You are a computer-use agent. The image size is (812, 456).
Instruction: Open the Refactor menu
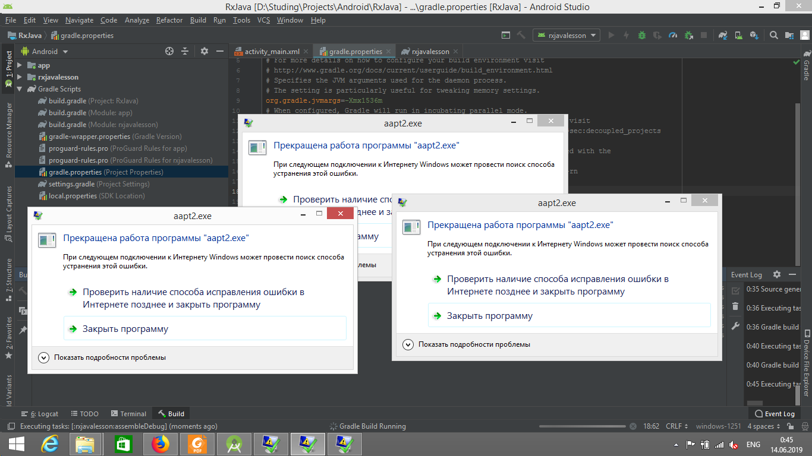(x=169, y=20)
